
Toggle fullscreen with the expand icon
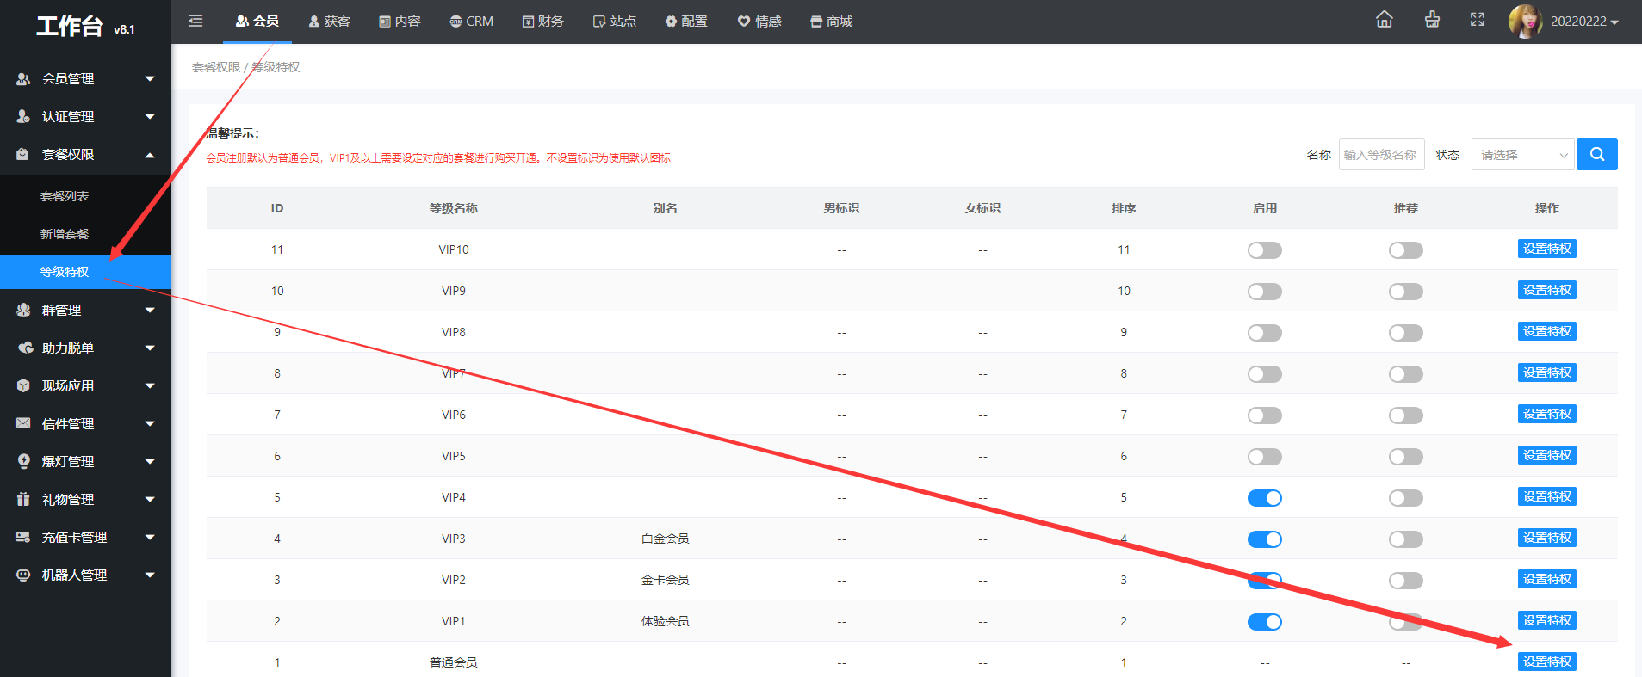pos(1478,19)
